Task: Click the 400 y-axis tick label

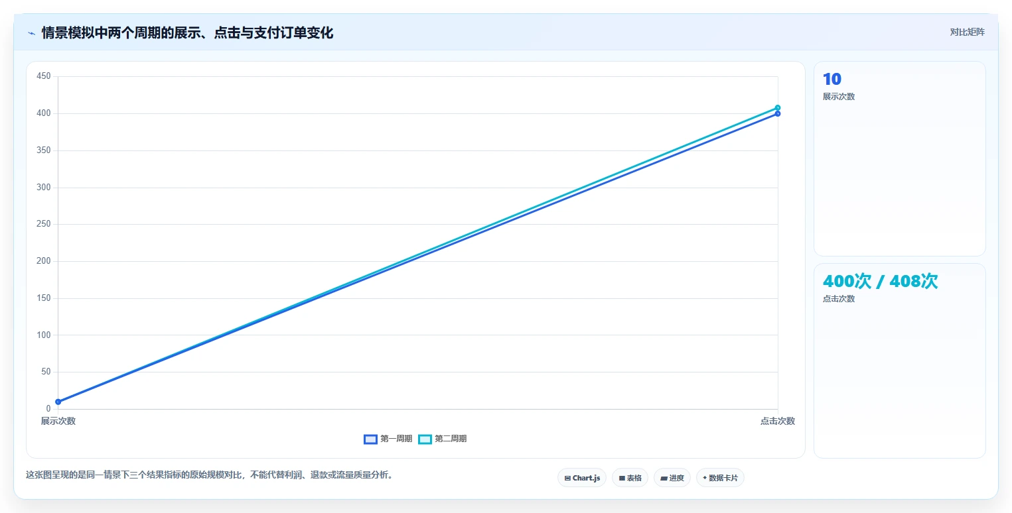Action: (44, 113)
